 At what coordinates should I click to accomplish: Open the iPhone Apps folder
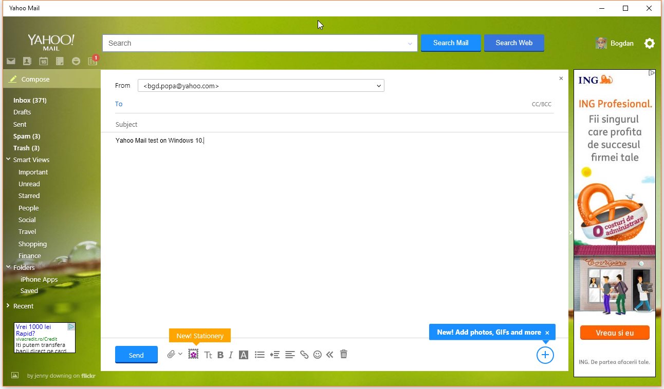[39, 279]
